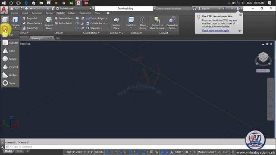Expand the Solid Editing panel
Viewport: 276px width, 155px height.
[91, 33]
